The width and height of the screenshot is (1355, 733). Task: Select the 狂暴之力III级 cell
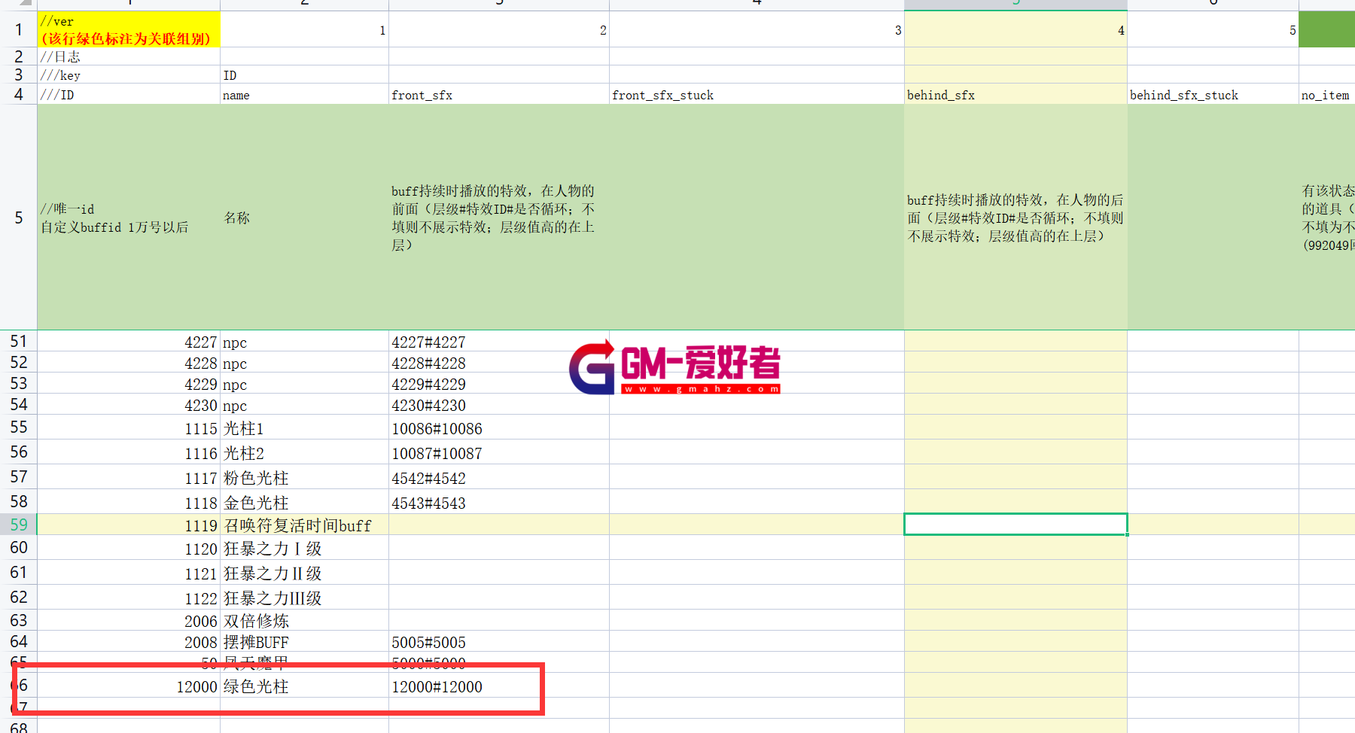[304, 598]
